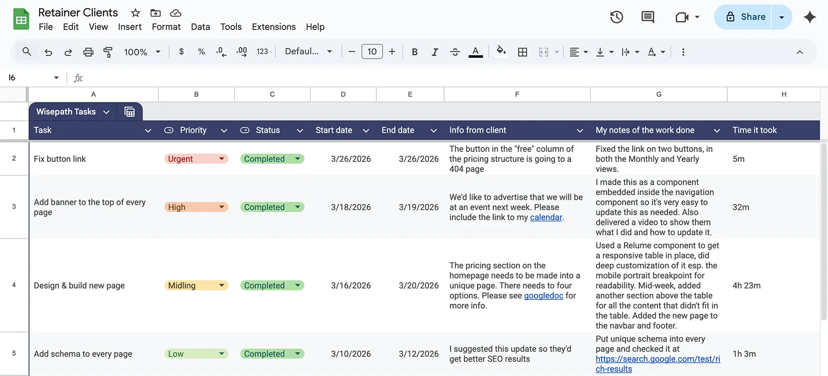Viewport: 828px width, 376px height.
Task: Open version history clock icon
Action: tap(617, 17)
